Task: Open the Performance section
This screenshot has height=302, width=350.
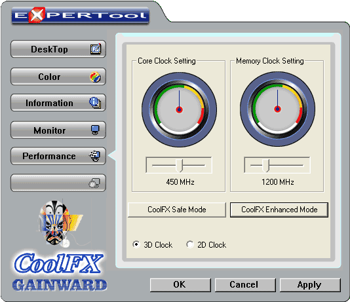Action: [58, 156]
